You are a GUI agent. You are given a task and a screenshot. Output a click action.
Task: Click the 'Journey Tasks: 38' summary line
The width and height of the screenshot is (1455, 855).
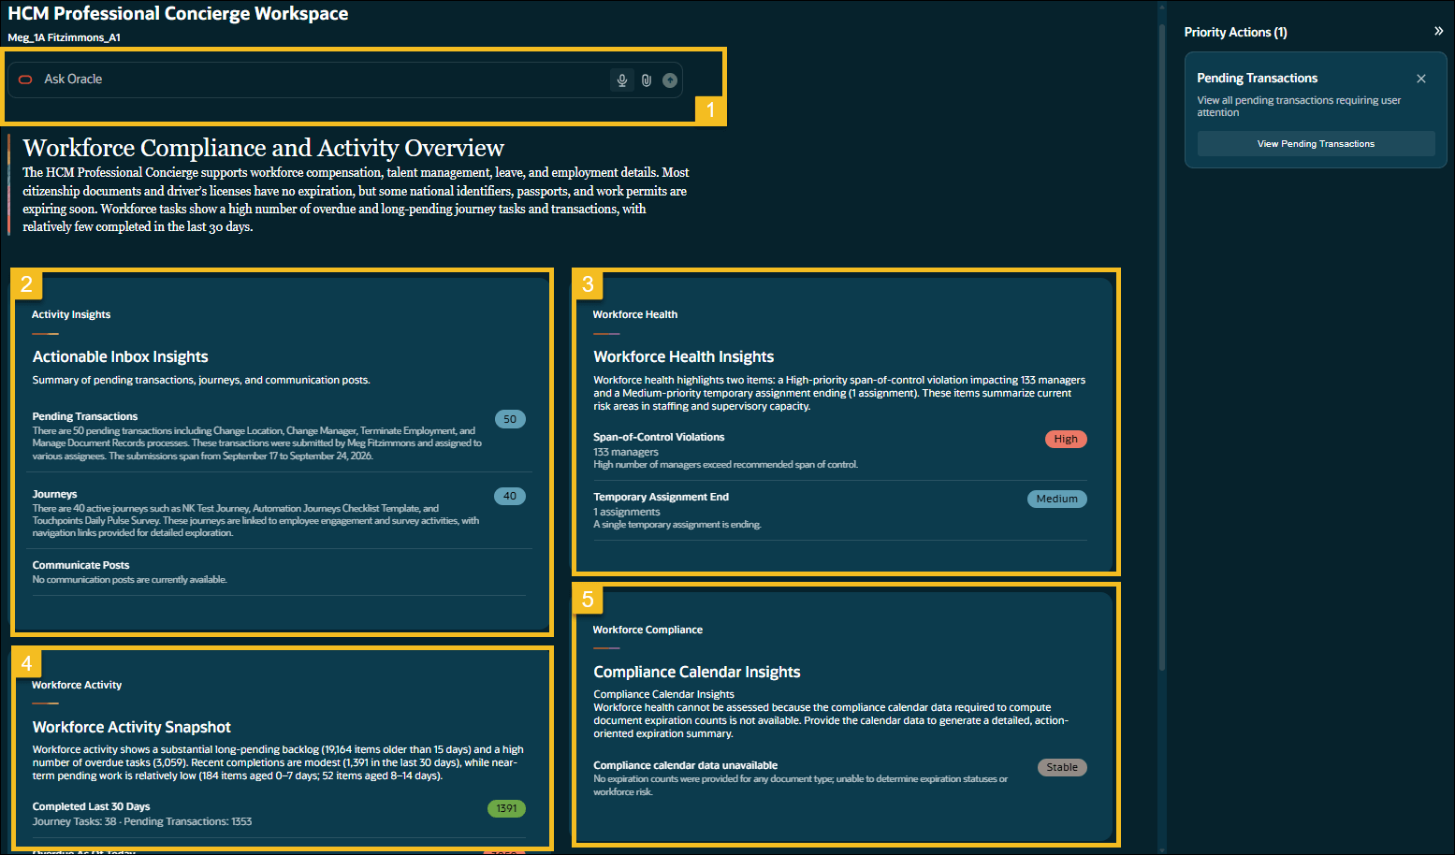(142, 821)
